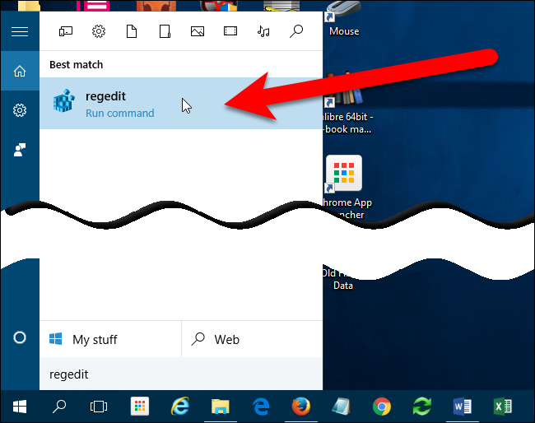Click the regedit registry cube icon
Viewport: 535px width, 423px height.
(64, 100)
